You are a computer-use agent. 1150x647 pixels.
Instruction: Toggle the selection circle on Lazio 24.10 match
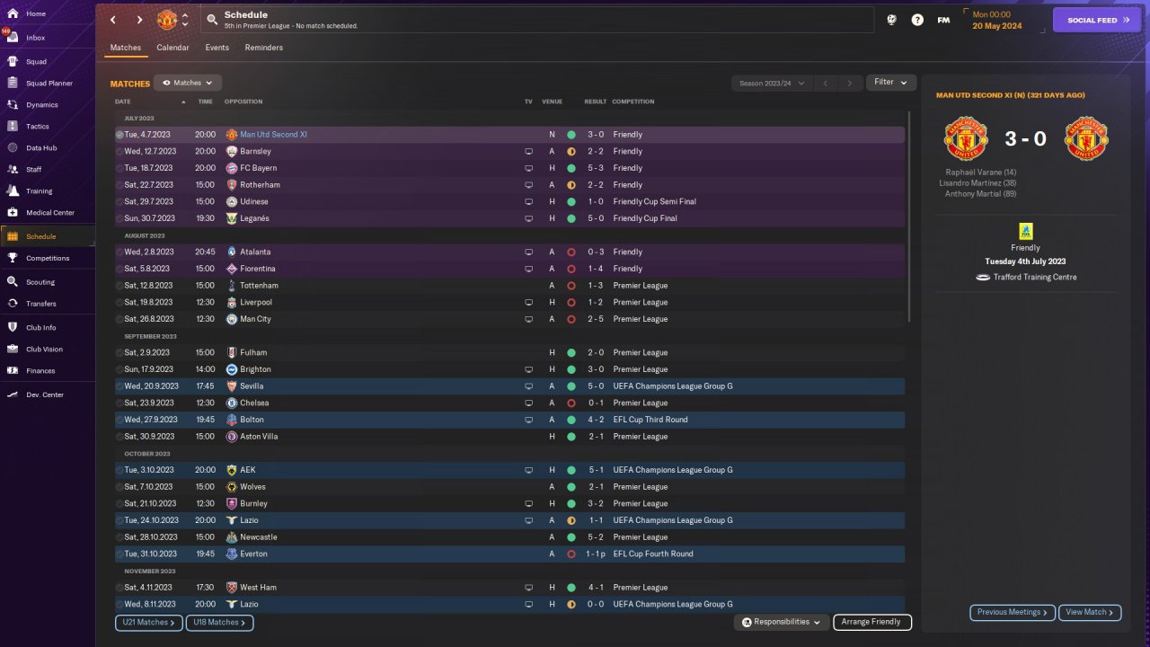(x=119, y=520)
